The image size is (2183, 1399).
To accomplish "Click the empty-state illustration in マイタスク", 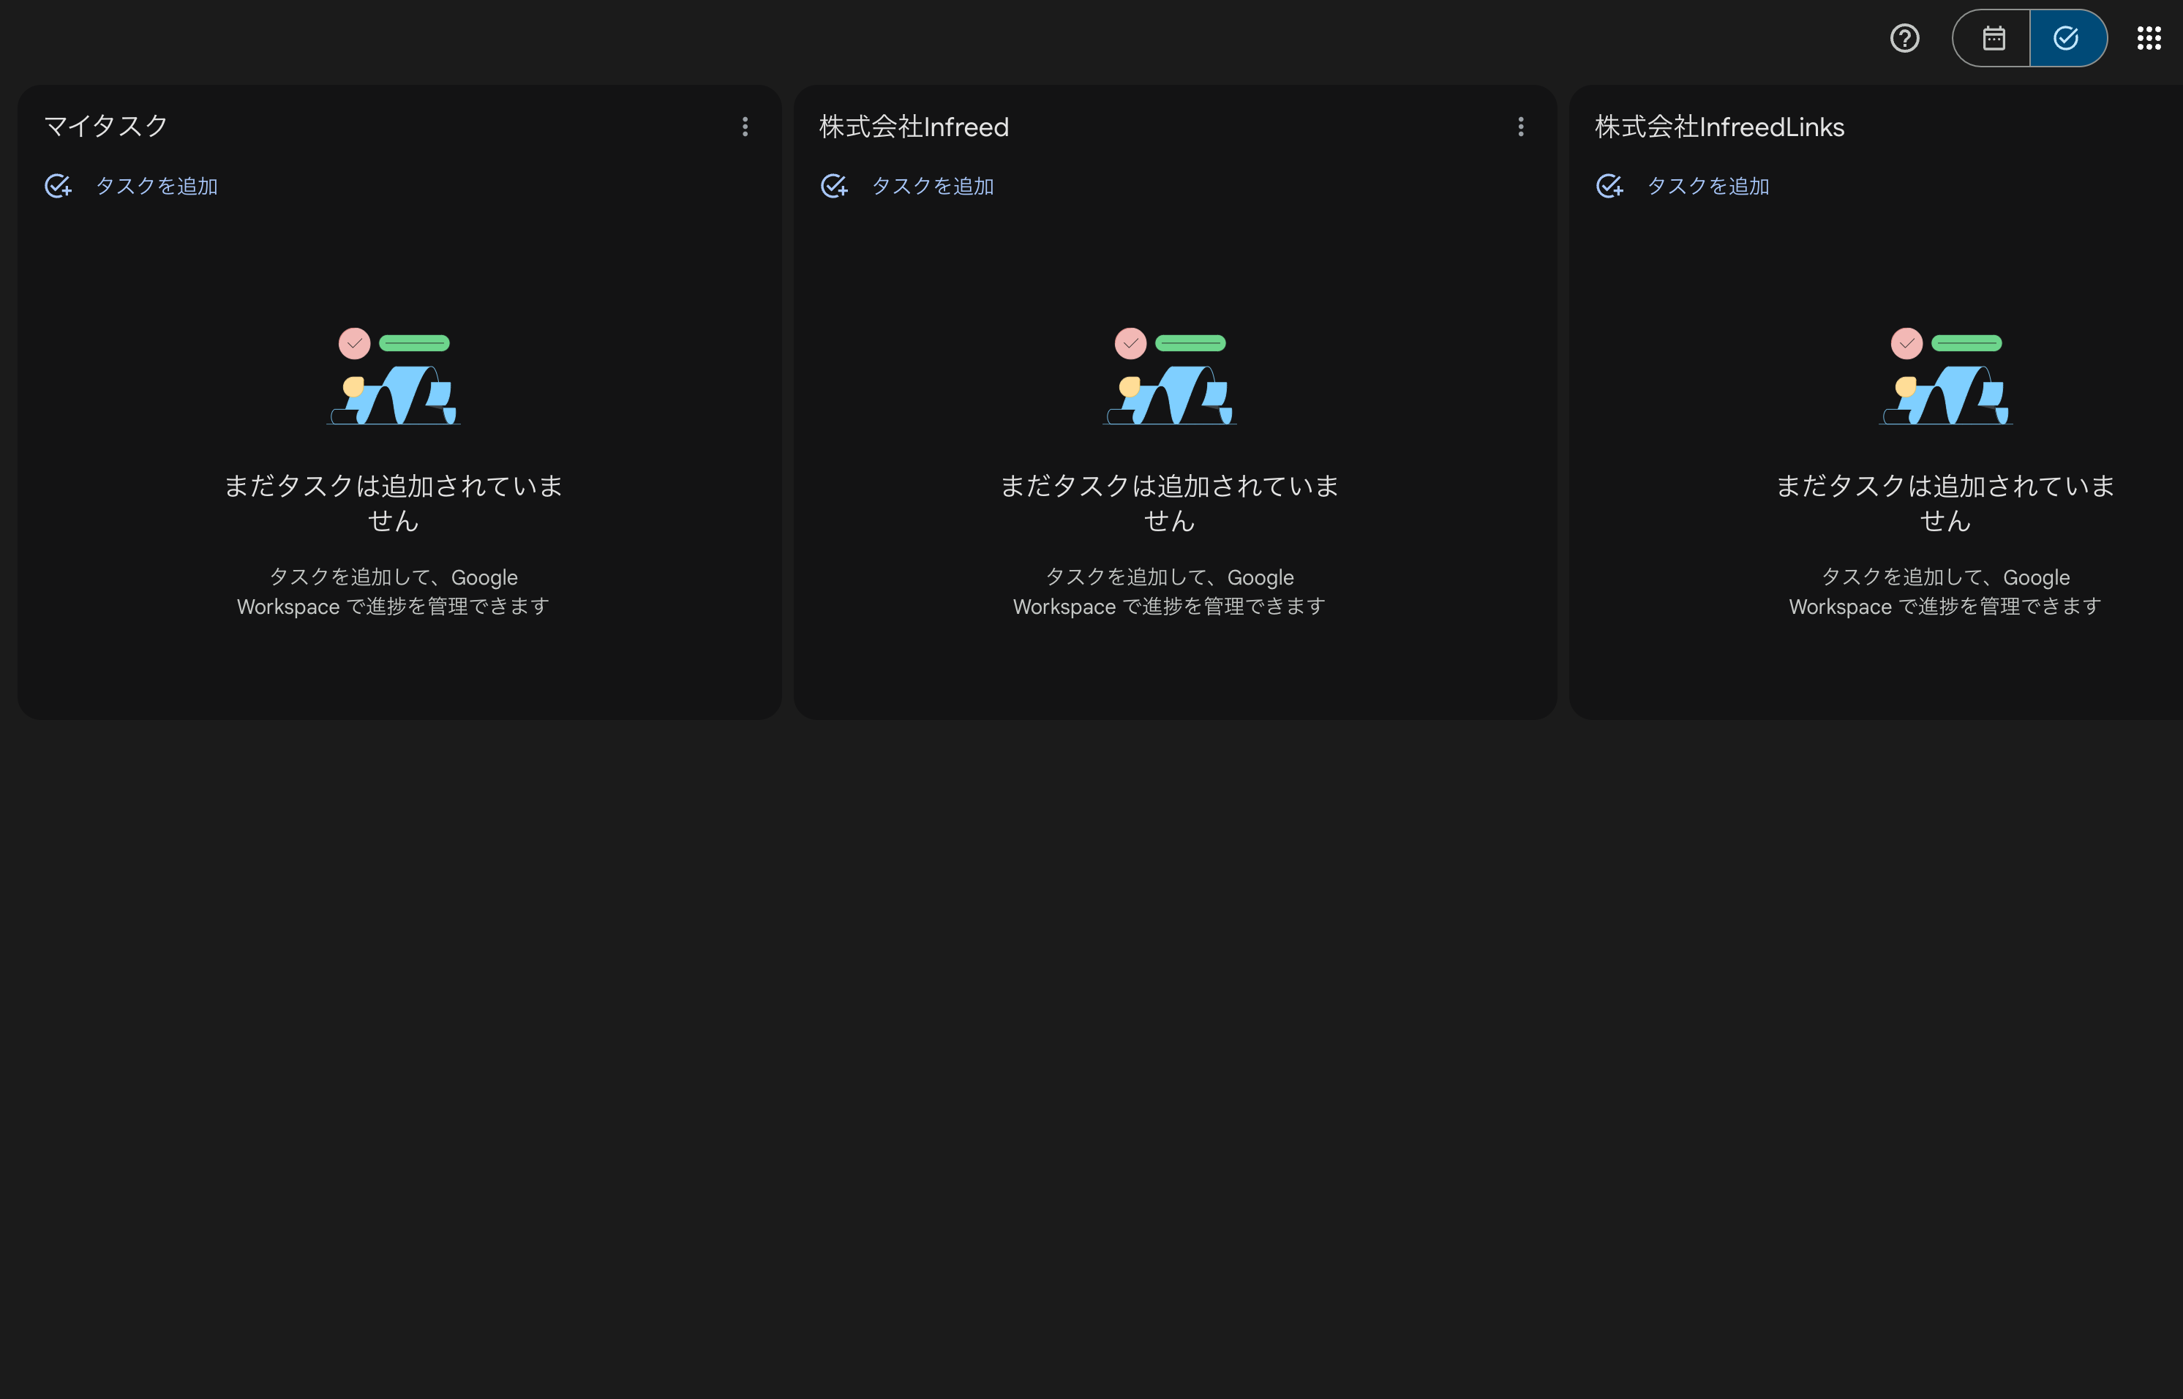I will pos(393,376).
